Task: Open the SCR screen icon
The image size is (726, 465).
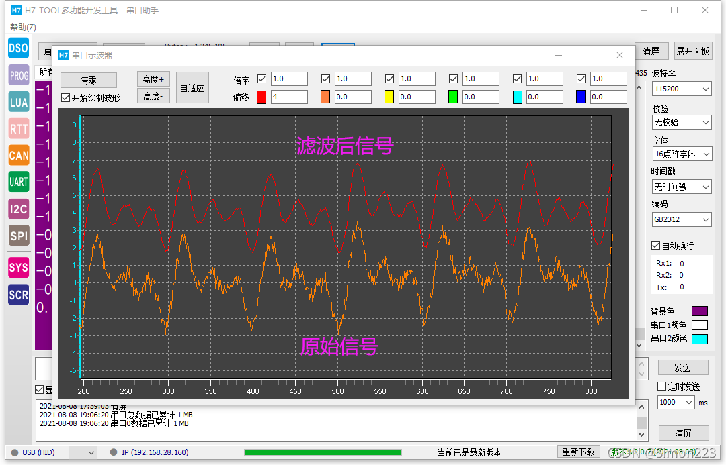Action: pyautogui.click(x=19, y=295)
